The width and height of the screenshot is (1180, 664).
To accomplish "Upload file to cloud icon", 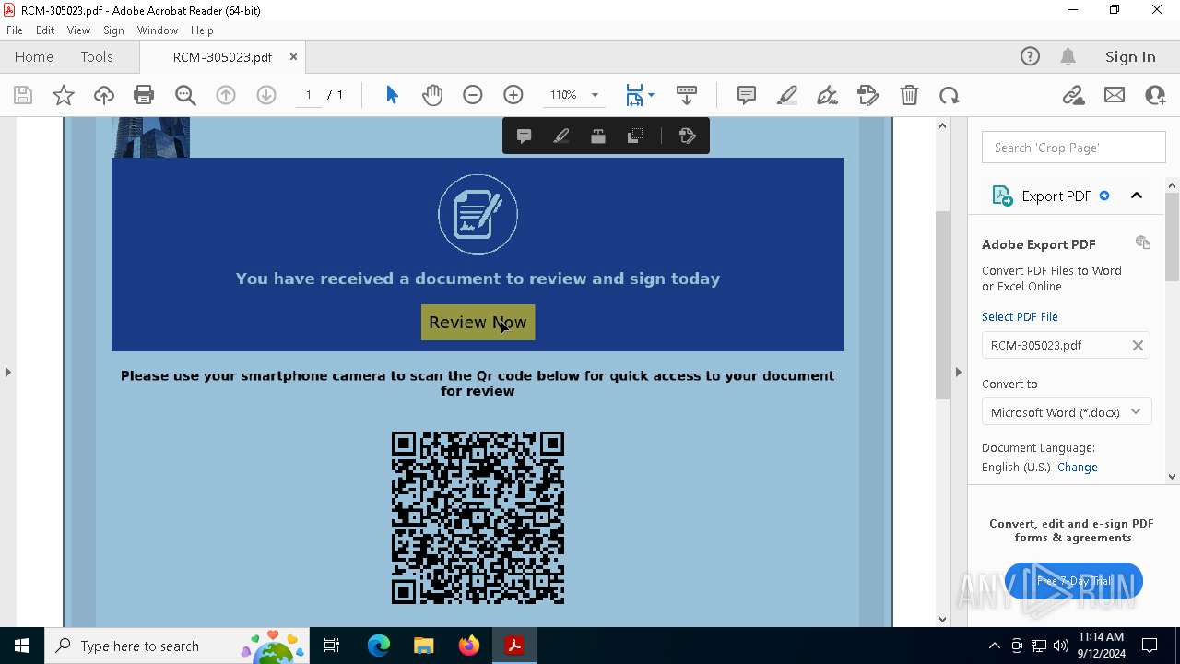I will [104, 95].
